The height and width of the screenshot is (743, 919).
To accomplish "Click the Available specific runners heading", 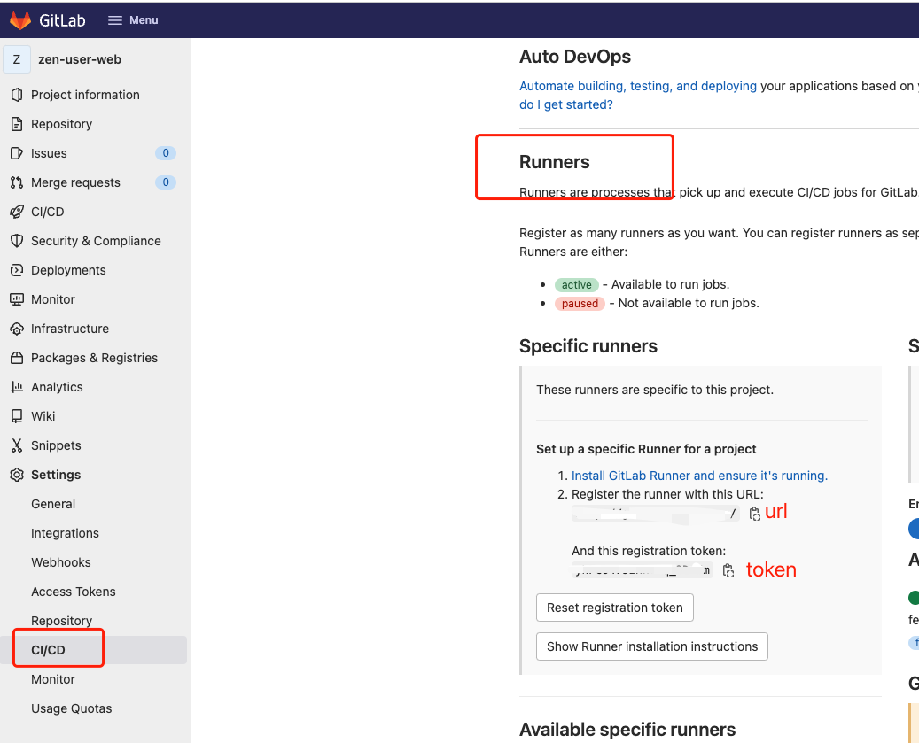I will 627,730.
